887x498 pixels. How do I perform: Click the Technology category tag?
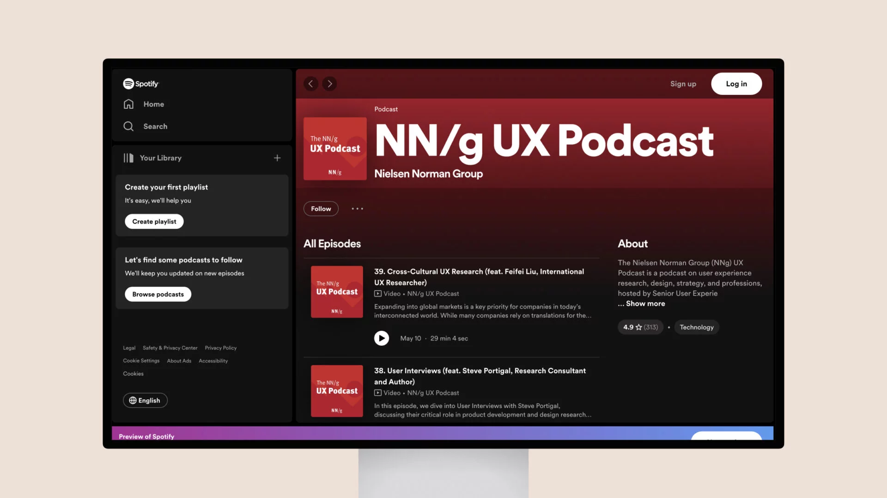pyautogui.click(x=696, y=326)
